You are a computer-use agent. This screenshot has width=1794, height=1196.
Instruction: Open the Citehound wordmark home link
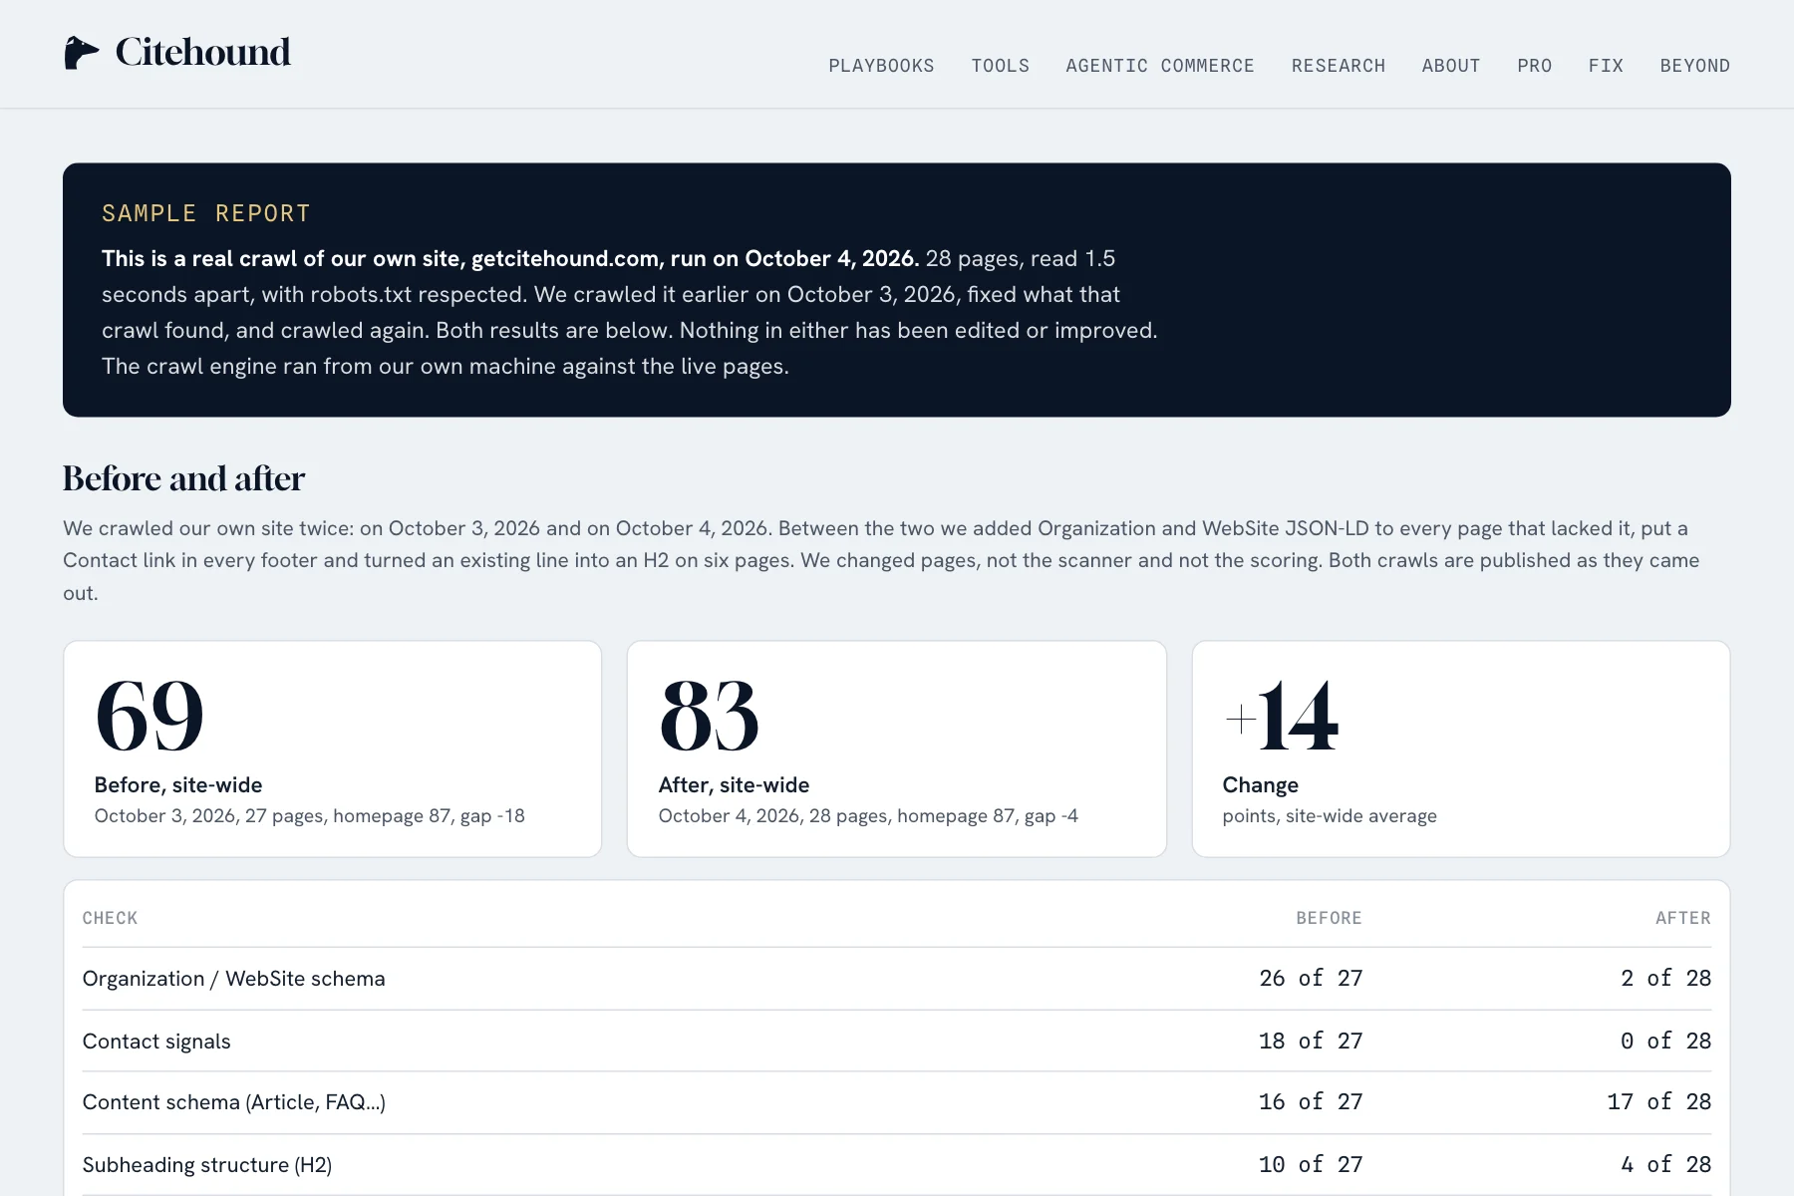pos(202,52)
